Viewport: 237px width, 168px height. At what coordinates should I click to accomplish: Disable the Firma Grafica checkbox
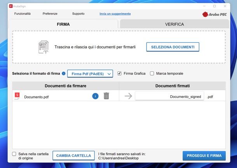pyautogui.click(x=119, y=73)
